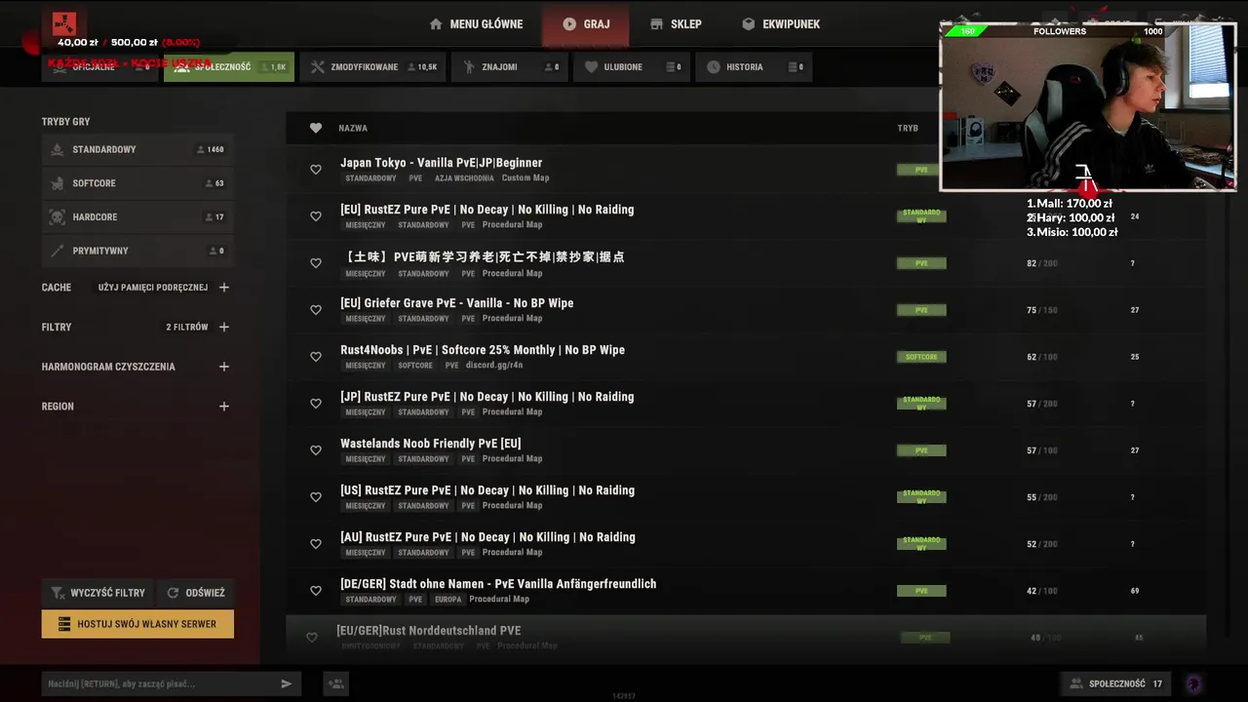
Task: Favorite Wastelands Noob Friendly PvE server
Action: [316, 450]
